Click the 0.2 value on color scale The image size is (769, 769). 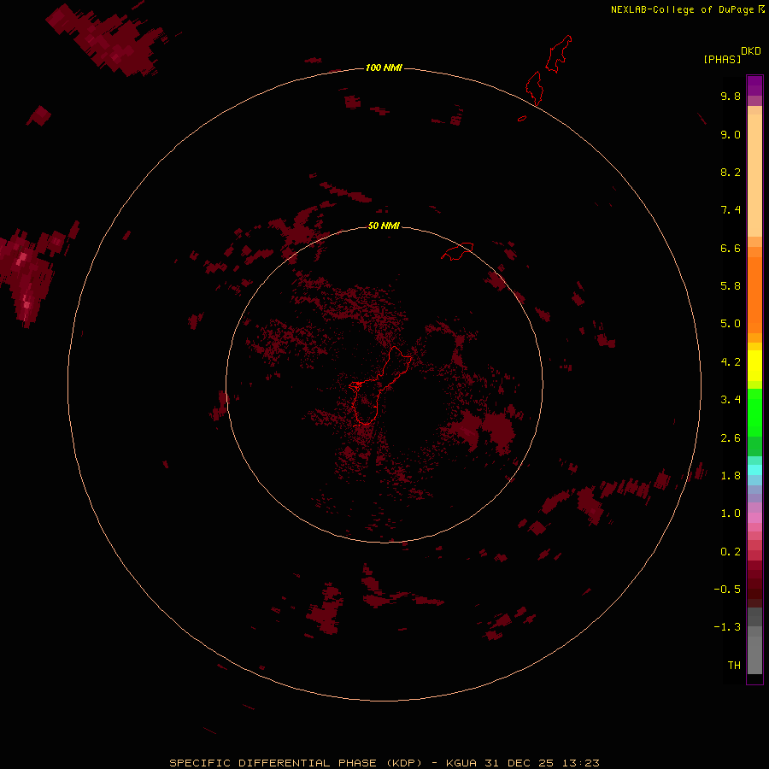(731, 552)
